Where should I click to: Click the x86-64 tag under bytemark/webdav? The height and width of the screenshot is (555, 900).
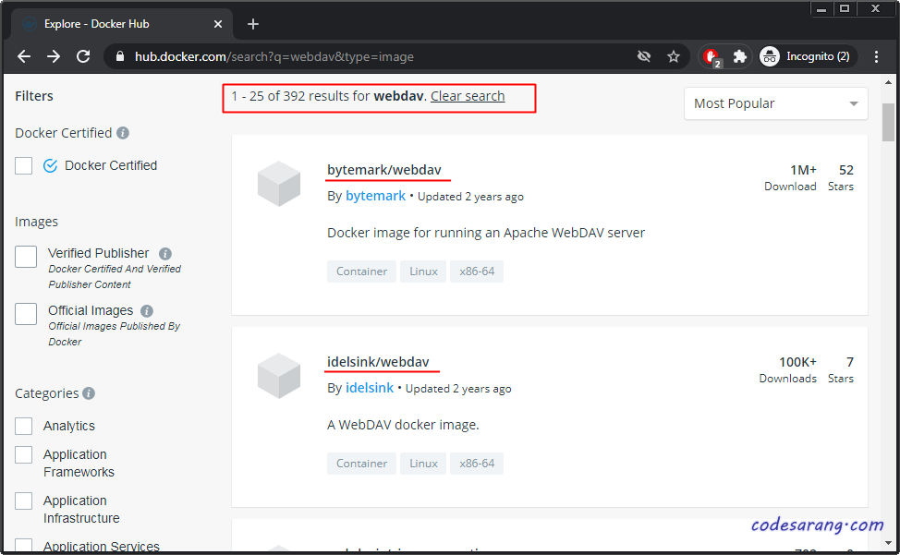(477, 271)
